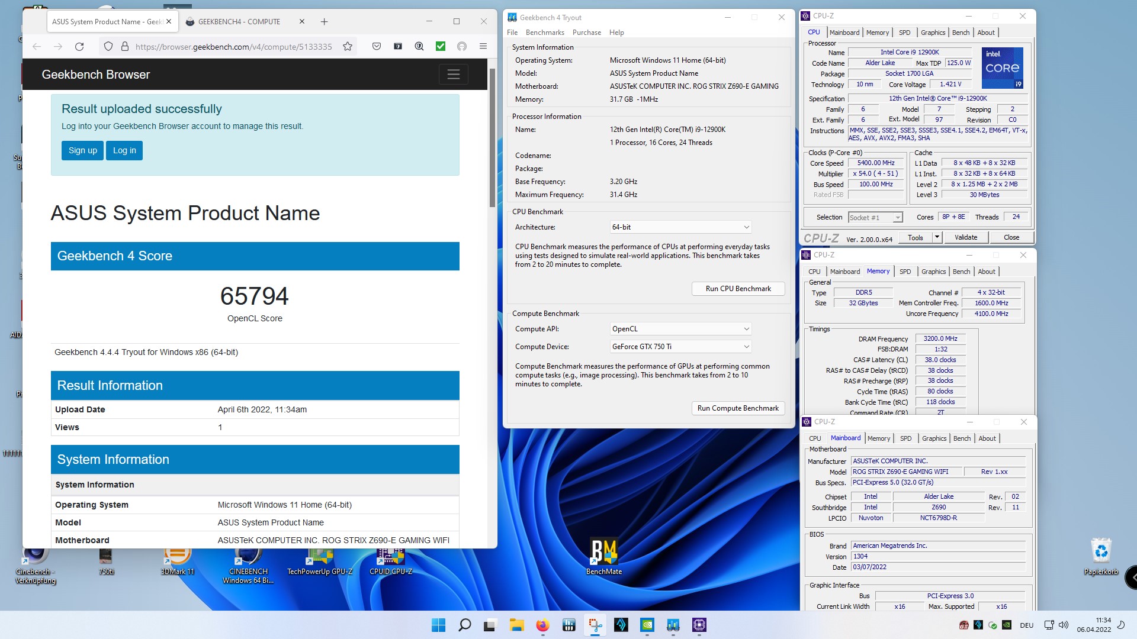The height and width of the screenshot is (639, 1137).
Task: Open About tab in top CPU-Z window
Action: (x=986, y=33)
